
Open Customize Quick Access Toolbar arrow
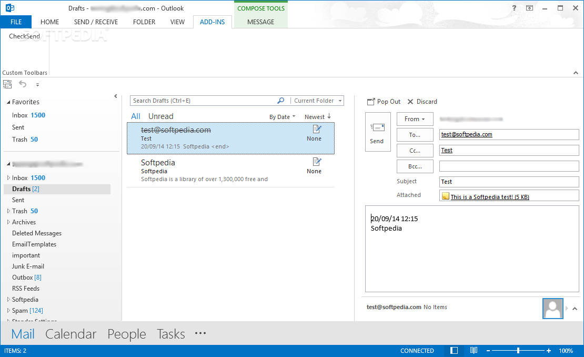37,85
